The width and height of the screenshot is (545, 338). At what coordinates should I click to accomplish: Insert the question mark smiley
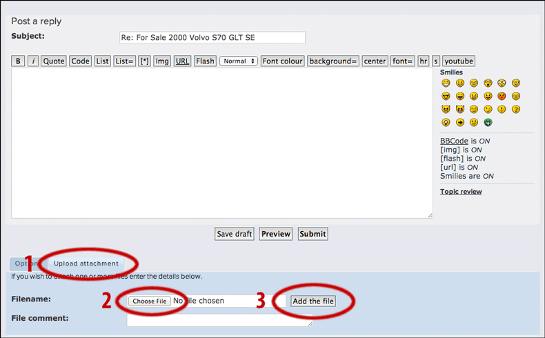coord(515,110)
